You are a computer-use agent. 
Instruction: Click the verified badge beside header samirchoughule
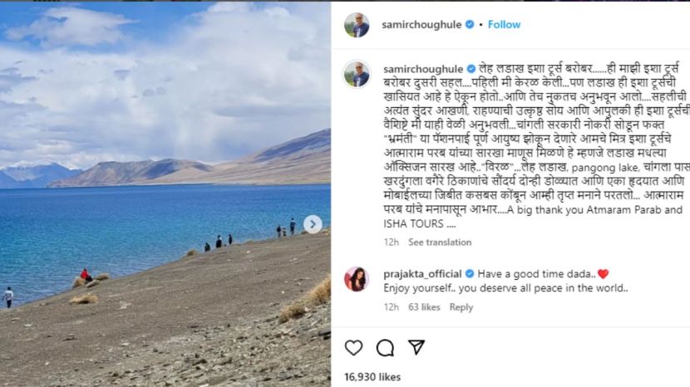click(470, 25)
